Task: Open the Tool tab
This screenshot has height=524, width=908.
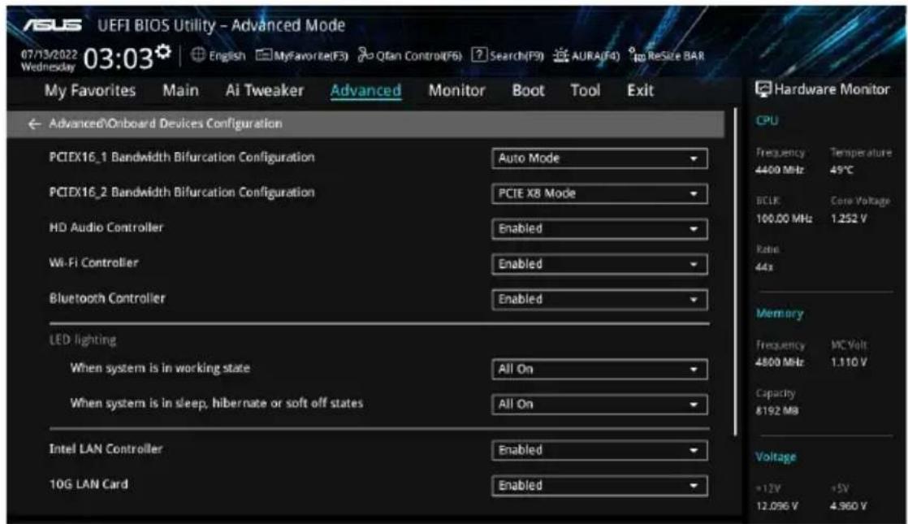Action: click(585, 90)
